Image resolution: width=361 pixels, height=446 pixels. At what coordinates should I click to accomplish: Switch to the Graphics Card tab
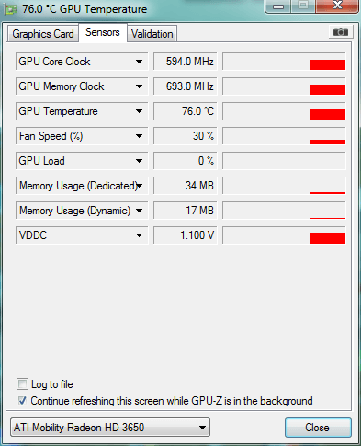point(43,34)
